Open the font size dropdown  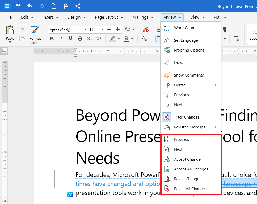tap(102, 30)
